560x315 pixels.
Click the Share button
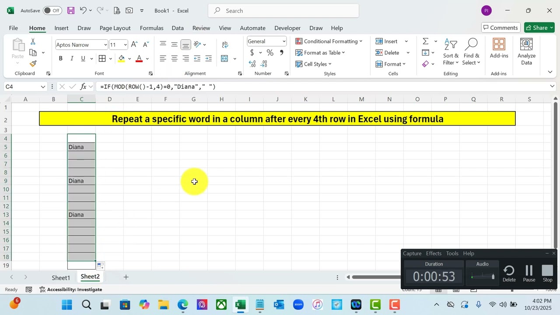[x=539, y=28]
